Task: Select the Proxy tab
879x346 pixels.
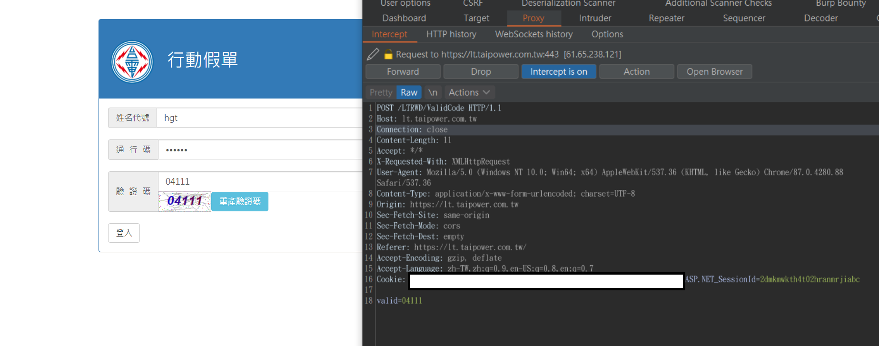Action: pyautogui.click(x=533, y=18)
